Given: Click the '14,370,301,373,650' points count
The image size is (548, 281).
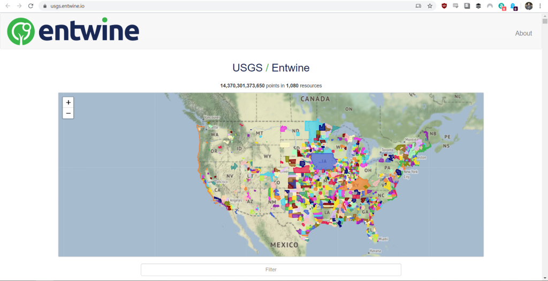Looking at the screenshot, I should pyautogui.click(x=242, y=85).
